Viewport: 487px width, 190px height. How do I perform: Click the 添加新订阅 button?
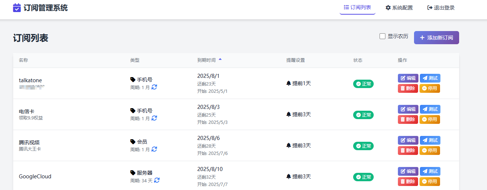pyautogui.click(x=436, y=38)
